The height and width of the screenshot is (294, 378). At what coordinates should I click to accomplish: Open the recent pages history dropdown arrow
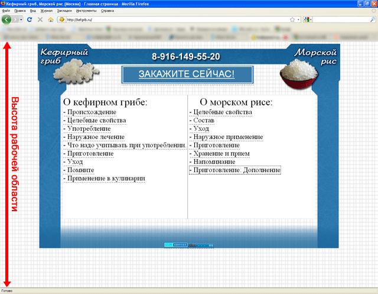22,20
